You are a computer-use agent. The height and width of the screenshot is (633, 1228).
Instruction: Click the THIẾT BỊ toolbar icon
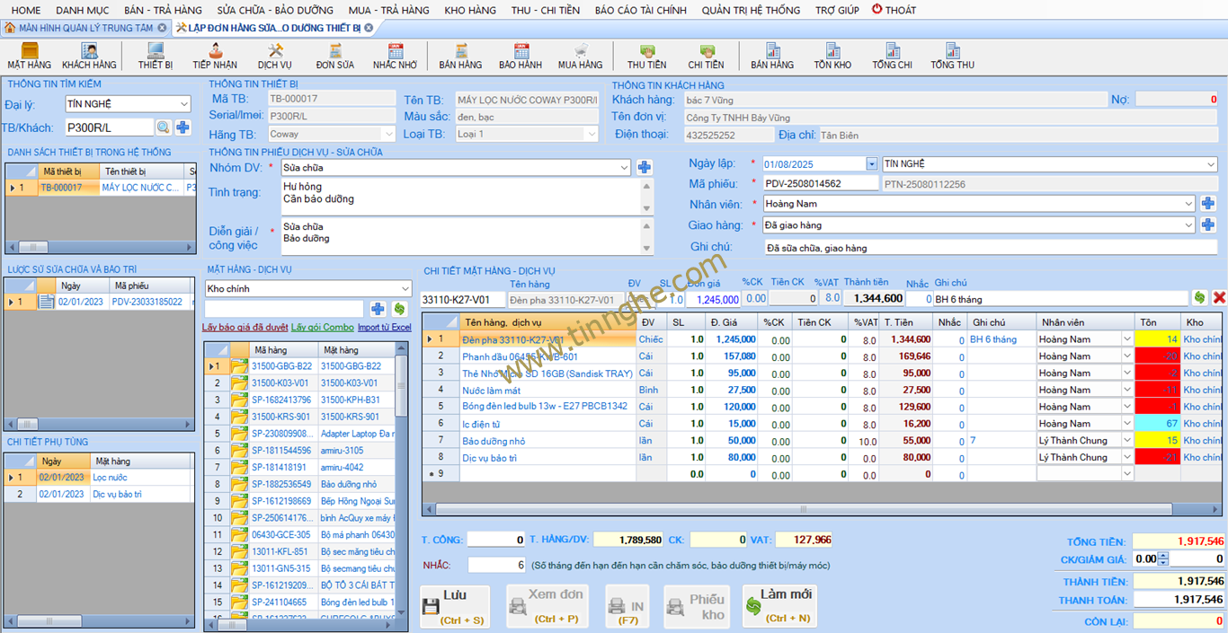[x=156, y=56]
